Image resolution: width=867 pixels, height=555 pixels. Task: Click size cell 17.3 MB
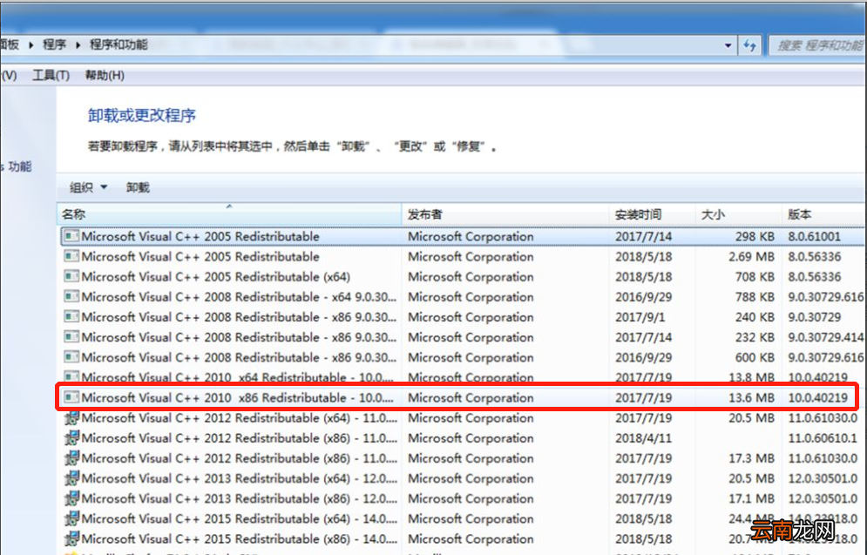[751, 458]
